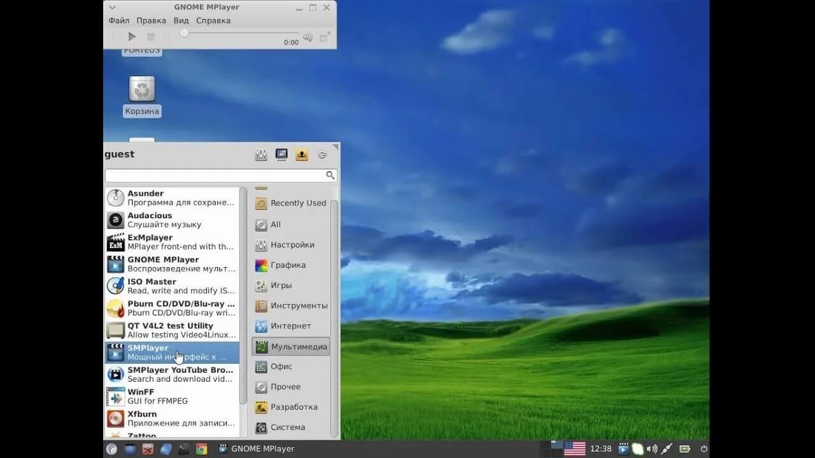Start ExMplayer from the menu list
This screenshot has width=815, height=458.
point(172,242)
